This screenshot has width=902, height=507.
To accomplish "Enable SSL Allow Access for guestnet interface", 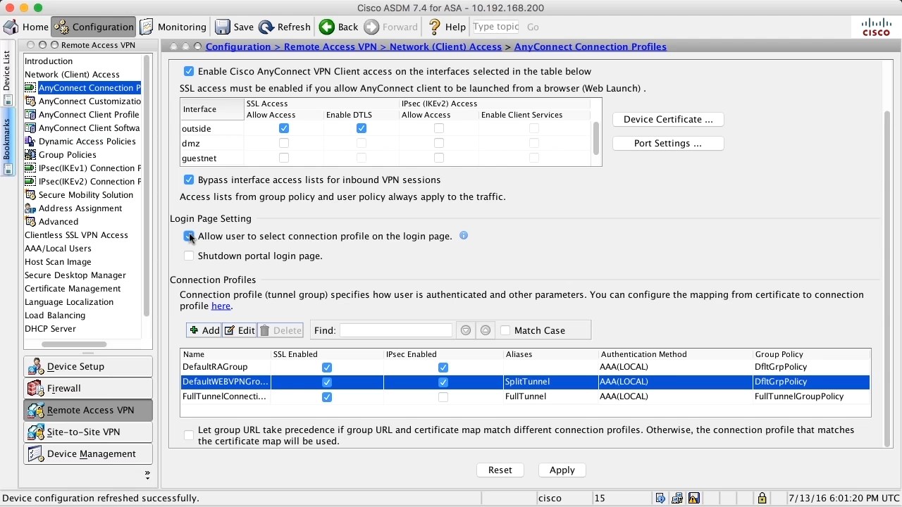I will (284, 158).
